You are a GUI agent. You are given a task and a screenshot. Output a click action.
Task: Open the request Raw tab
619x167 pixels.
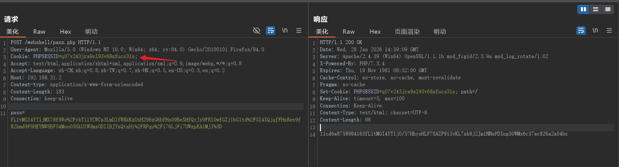click(39, 32)
